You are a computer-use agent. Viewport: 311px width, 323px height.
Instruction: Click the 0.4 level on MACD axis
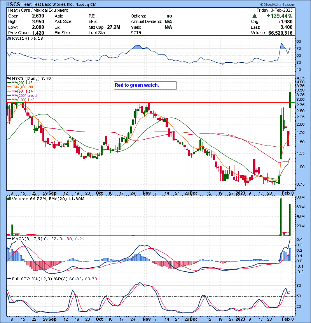pyautogui.click(x=299, y=240)
